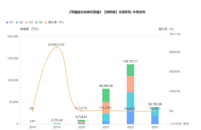
Task: Toggle the Q2 legend series
Action: [x=19, y=22]
